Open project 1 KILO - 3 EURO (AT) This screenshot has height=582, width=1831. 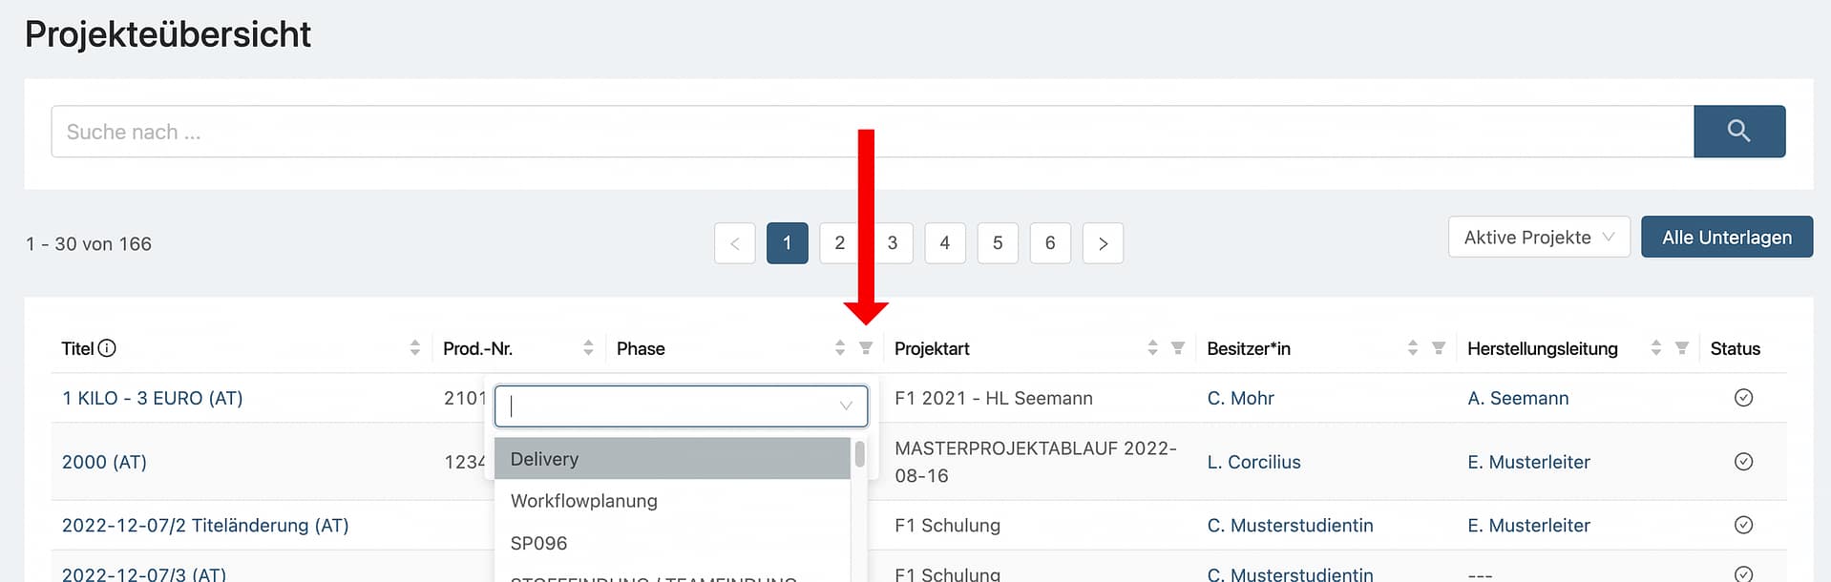point(153,398)
